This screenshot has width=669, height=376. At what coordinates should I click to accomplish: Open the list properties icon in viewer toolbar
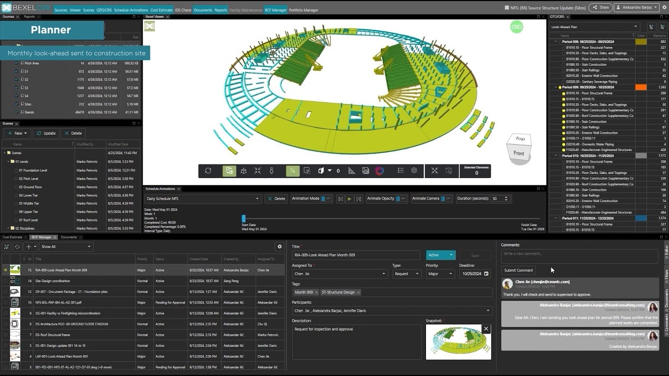[x=401, y=171]
